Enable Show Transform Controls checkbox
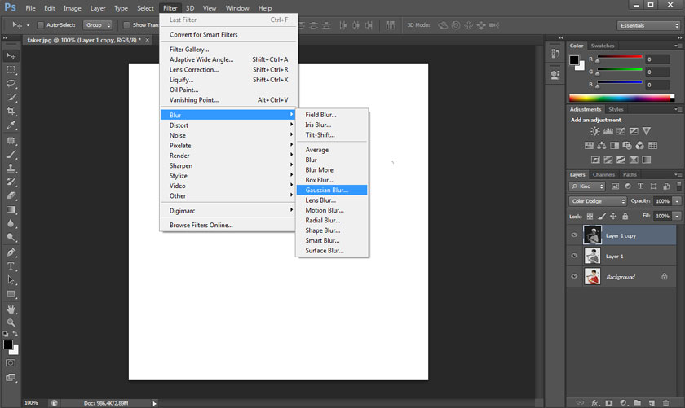Image resolution: width=685 pixels, height=408 pixels. (x=126, y=25)
